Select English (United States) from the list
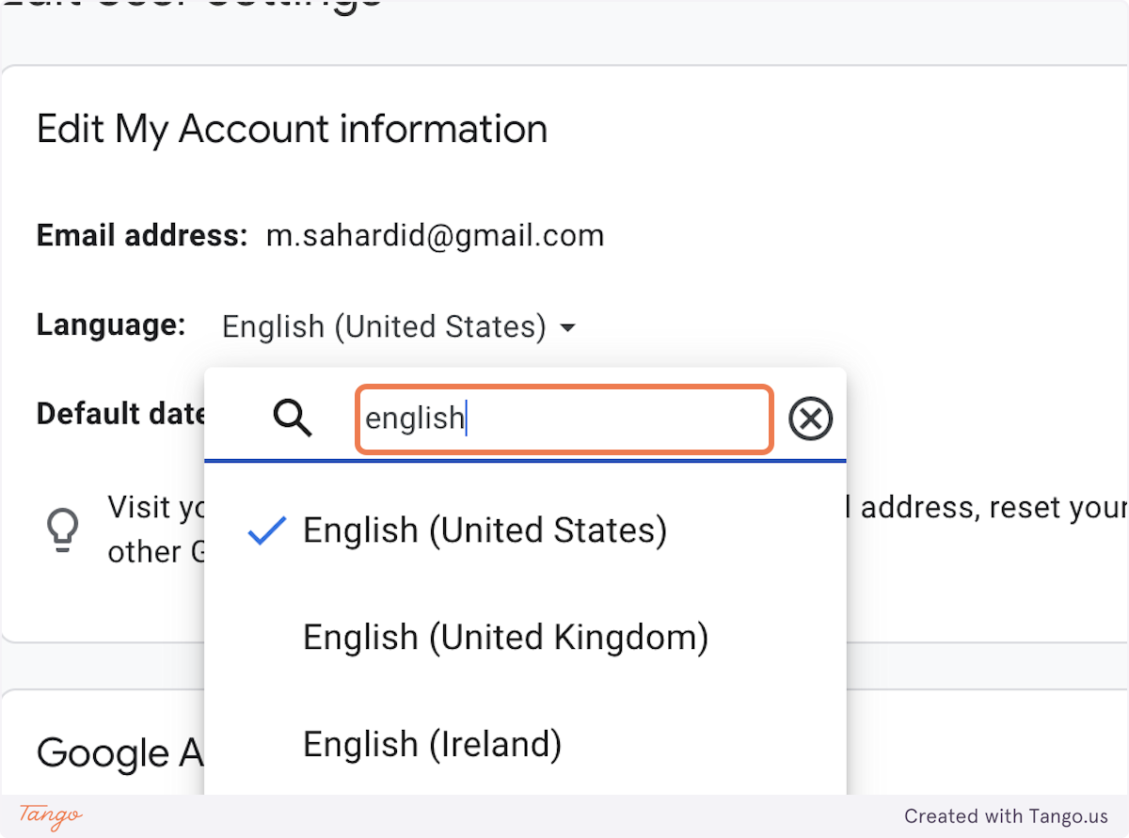1129x838 pixels. pos(485,530)
